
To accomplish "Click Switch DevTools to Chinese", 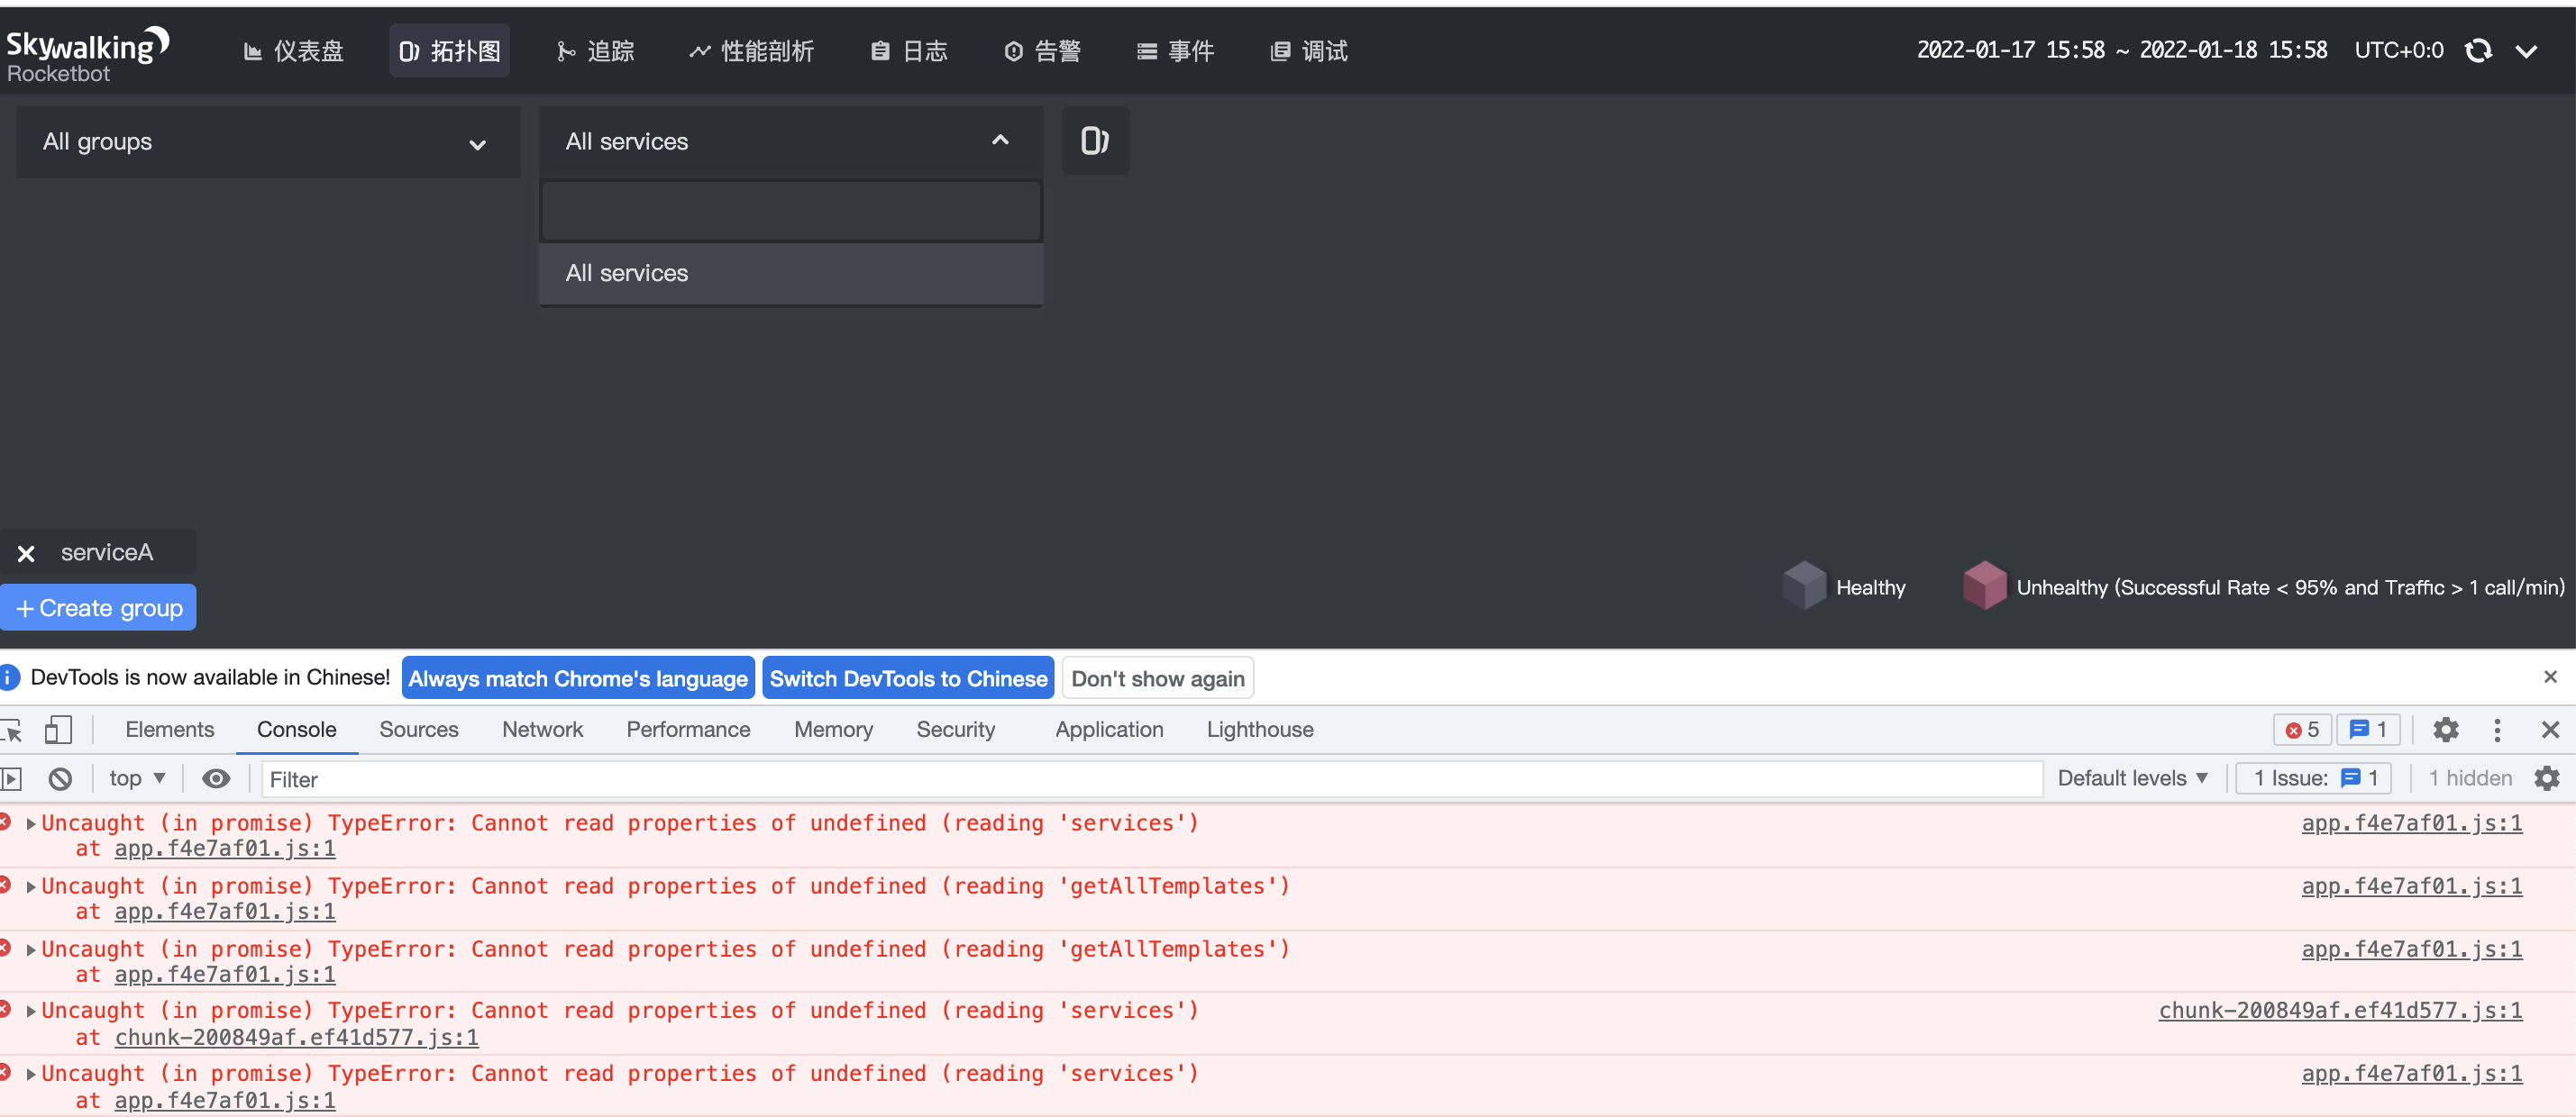I will [907, 677].
